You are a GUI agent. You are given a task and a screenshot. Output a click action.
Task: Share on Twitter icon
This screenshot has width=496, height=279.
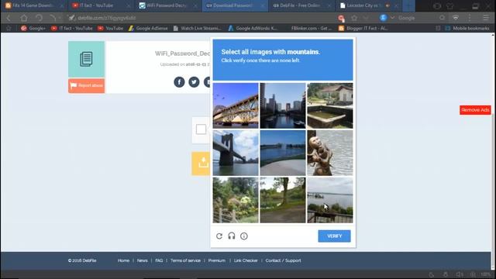coord(194,82)
